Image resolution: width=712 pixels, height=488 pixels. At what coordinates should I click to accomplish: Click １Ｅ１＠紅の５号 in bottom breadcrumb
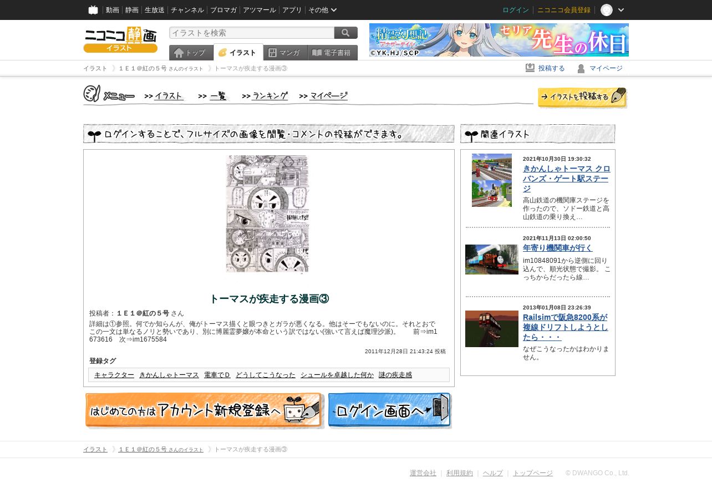143,449
